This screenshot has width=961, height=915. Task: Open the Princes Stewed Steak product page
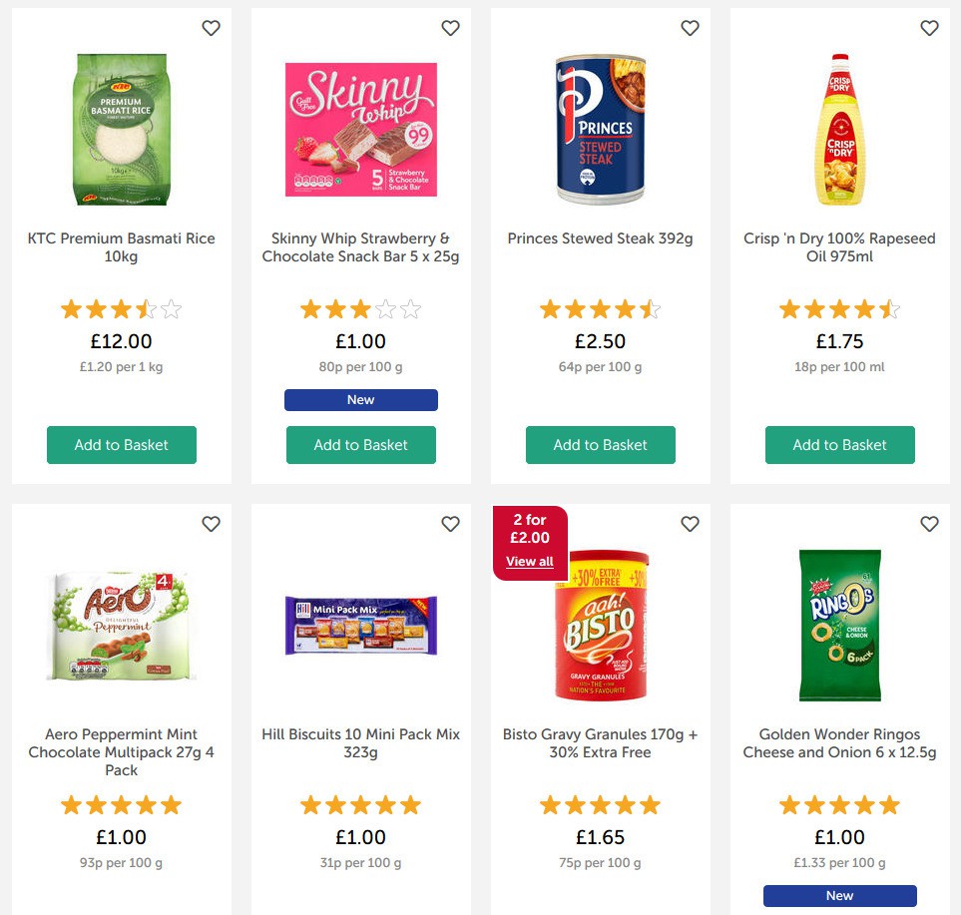coord(600,238)
